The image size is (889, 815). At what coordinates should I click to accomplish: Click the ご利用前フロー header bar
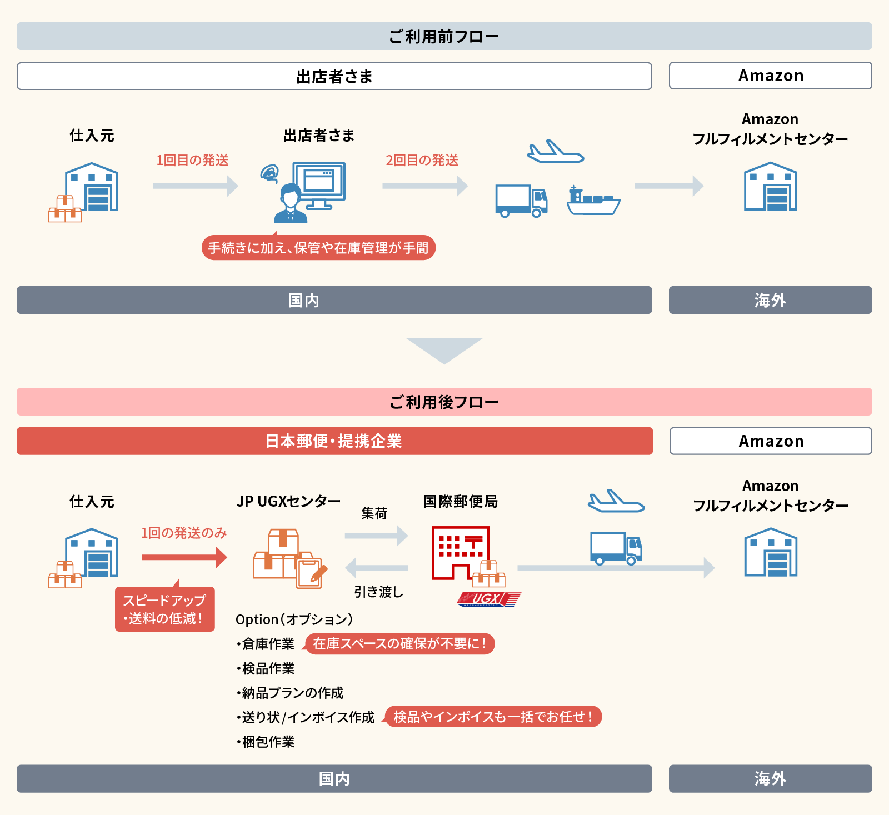pos(444,36)
